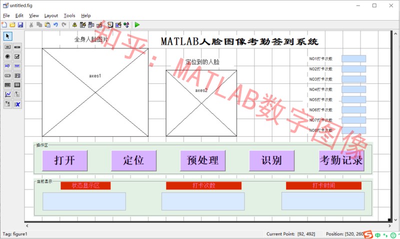Click the Paste clipboard icon
Viewport: 400px width, 239px height.
click(x=47, y=24)
